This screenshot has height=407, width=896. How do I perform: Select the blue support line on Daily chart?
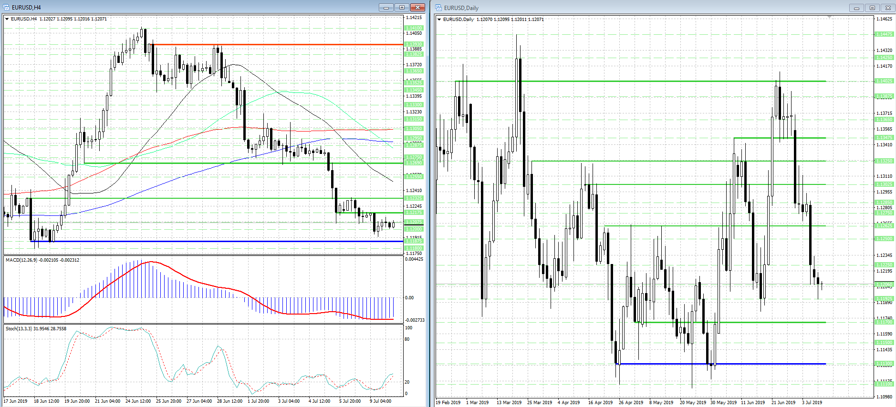tap(720, 364)
